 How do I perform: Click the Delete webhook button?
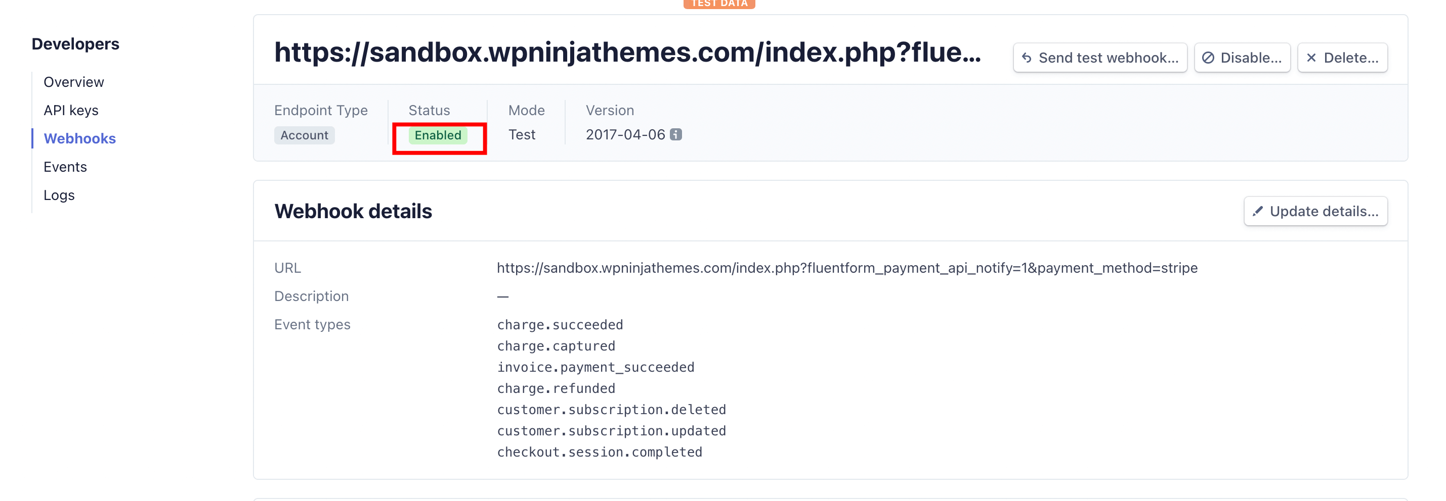[1342, 58]
